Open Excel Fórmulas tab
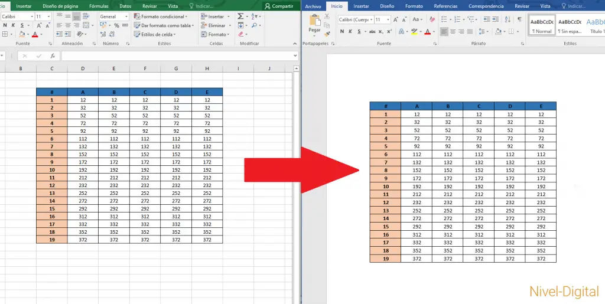This screenshot has width=605, height=304. click(x=99, y=6)
